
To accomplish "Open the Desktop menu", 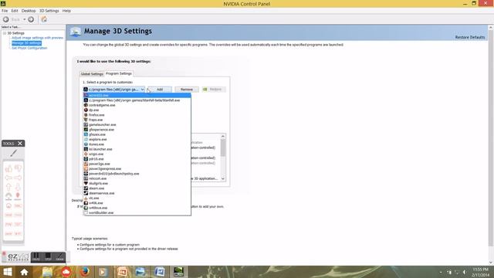I will click(x=29, y=11).
